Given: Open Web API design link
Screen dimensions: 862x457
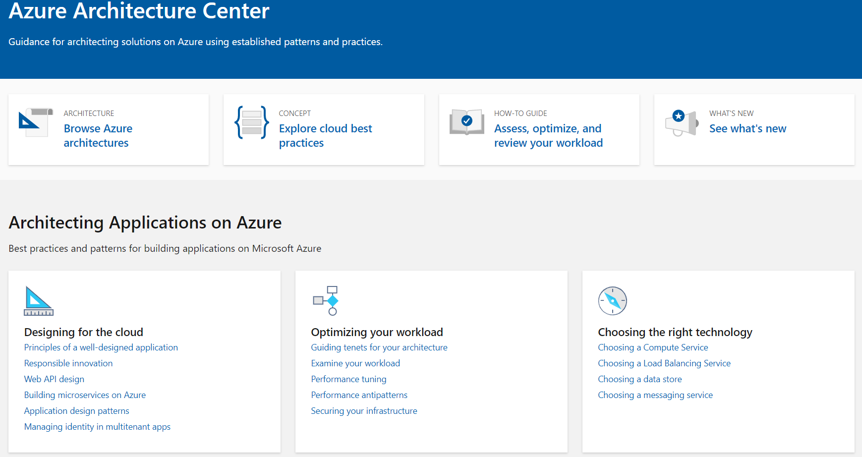Looking at the screenshot, I should (54, 379).
